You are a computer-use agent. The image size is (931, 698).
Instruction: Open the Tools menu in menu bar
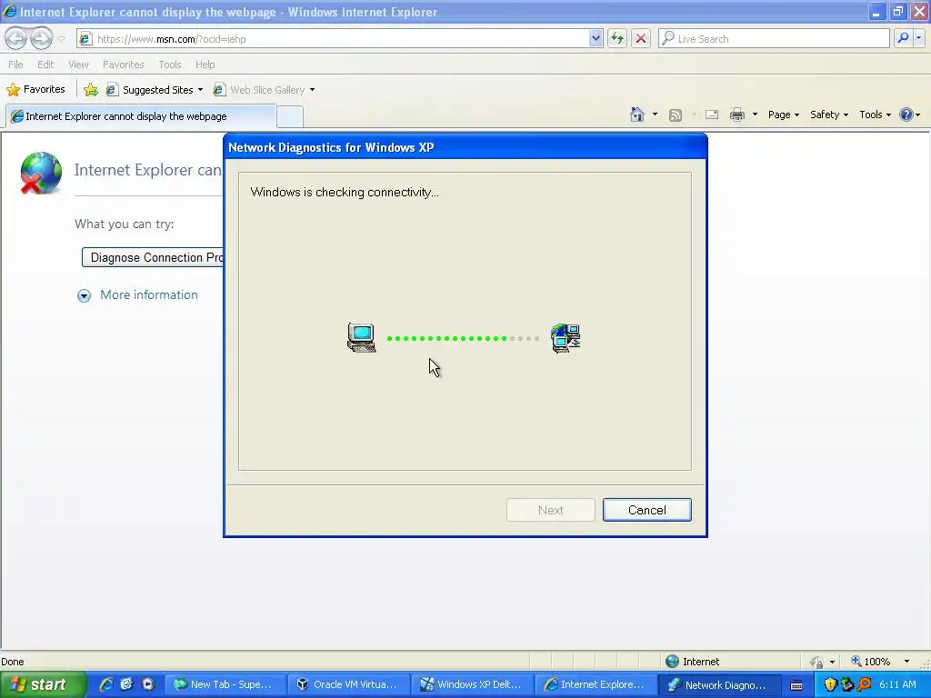point(170,65)
